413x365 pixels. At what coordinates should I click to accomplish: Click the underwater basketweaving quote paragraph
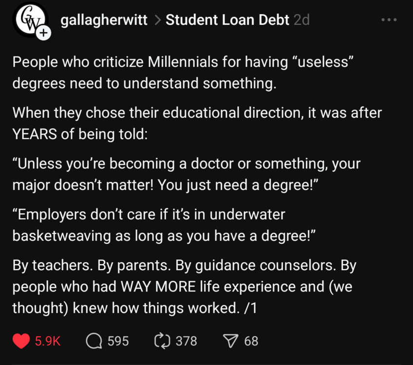[x=164, y=225]
